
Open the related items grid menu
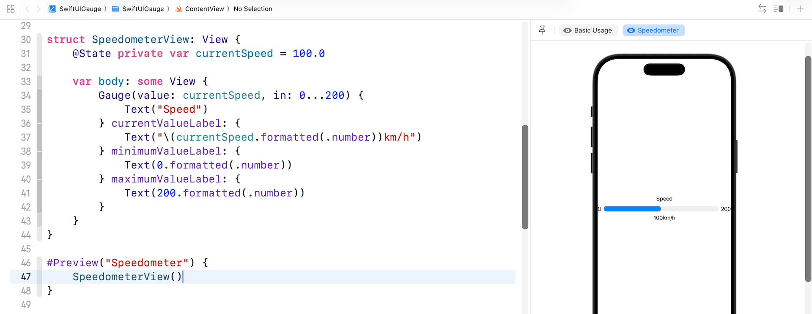click(11, 9)
